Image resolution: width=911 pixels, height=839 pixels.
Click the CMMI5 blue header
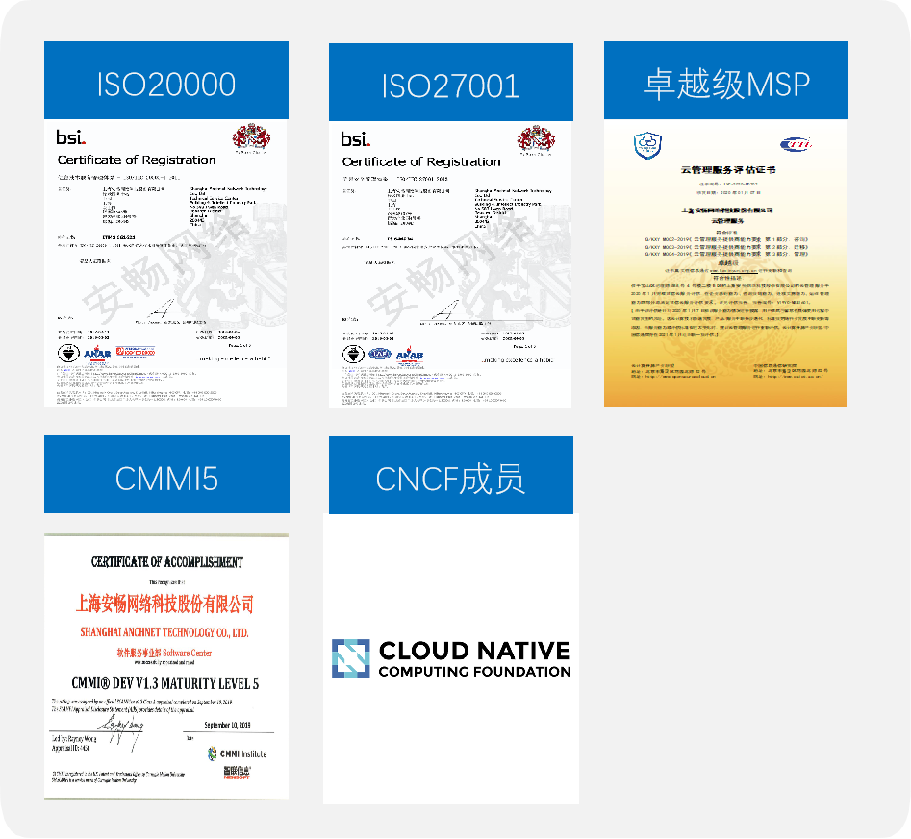coord(166,475)
